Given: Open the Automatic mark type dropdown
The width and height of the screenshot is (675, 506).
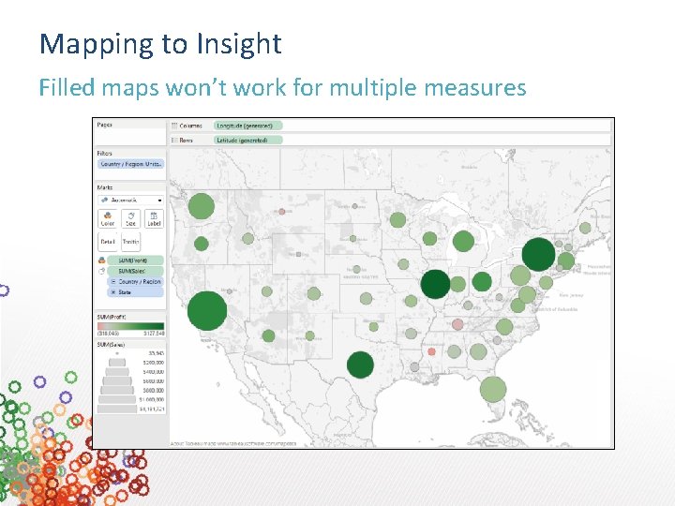Looking at the screenshot, I should [x=131, y=201].
